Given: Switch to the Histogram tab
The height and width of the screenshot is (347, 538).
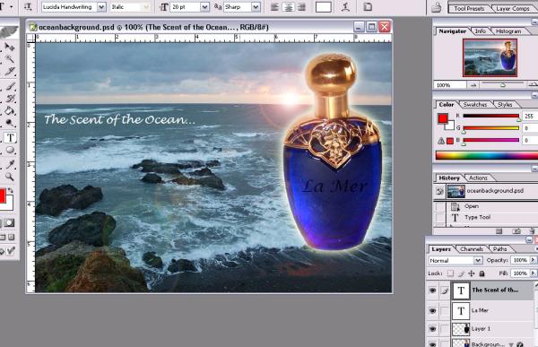Looking at the screenshot, I should (x=508, y=31).
